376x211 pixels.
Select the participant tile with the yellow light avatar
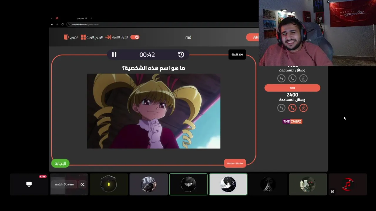[x=109, y=184]
